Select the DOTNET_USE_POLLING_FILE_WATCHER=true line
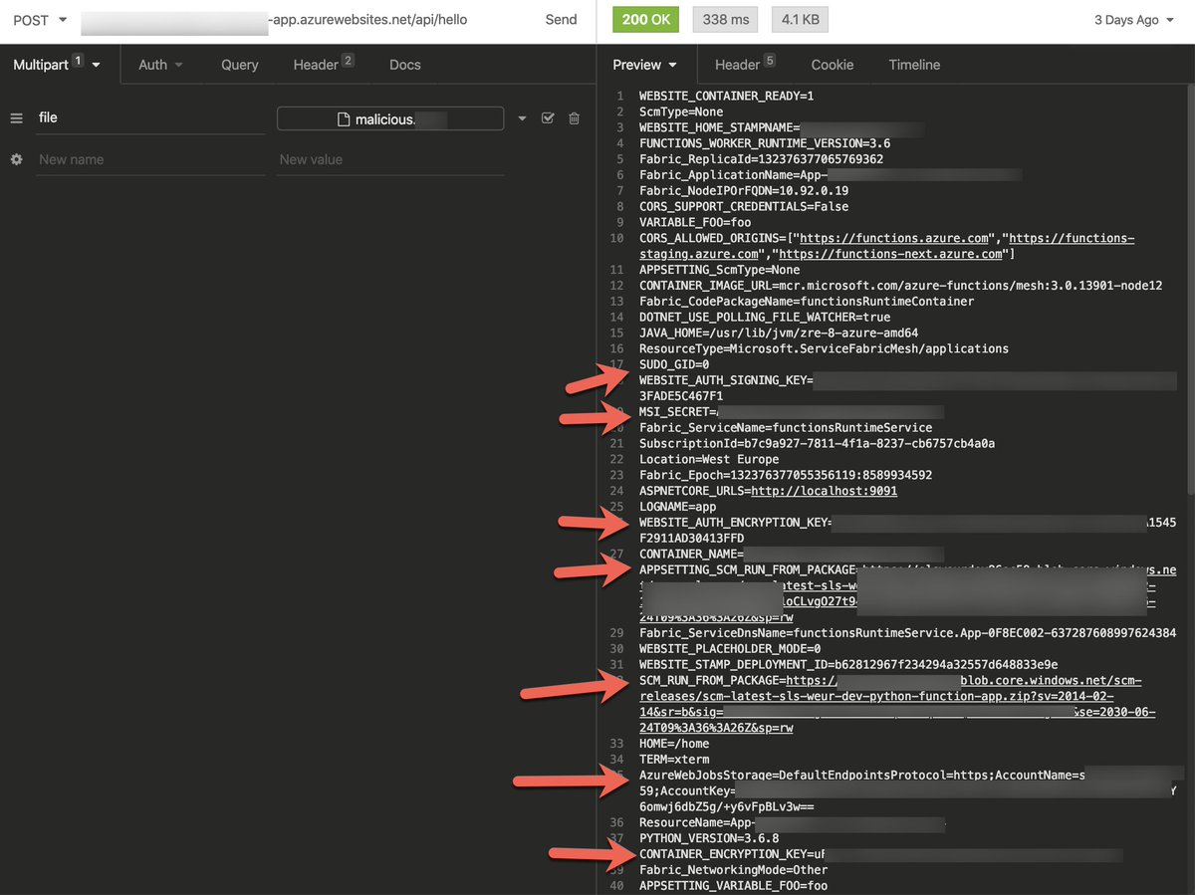 (765, 317)
